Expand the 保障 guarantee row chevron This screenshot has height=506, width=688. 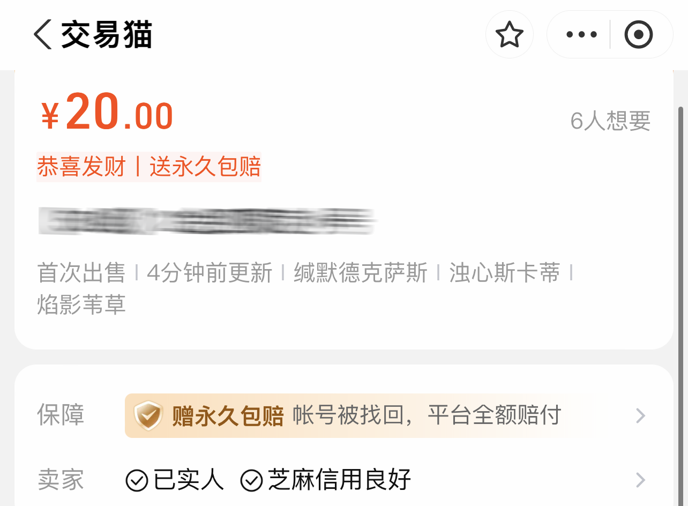click(640, 415)
